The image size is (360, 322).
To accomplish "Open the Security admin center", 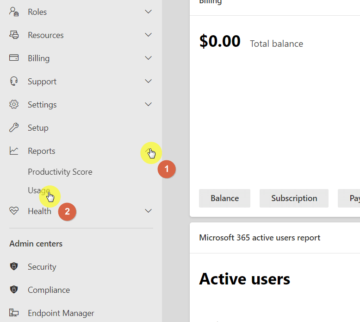I will 42,267.
